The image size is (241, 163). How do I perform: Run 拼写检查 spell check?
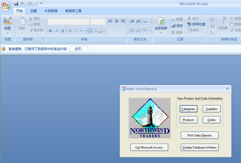[x=196, y=24]
